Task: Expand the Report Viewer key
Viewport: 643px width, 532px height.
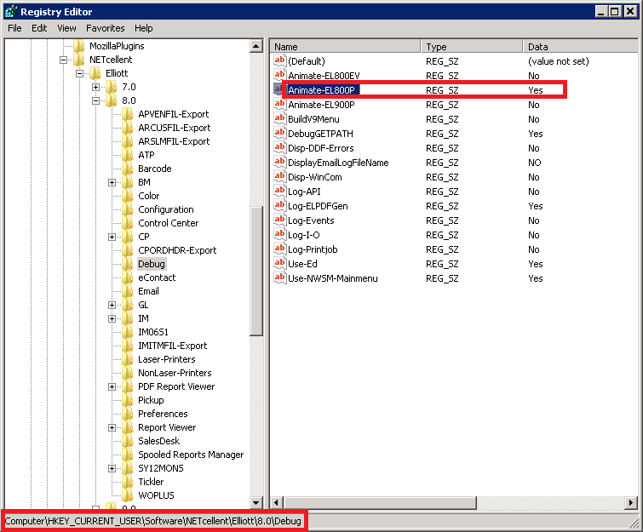Action: [x=112, y=427]
